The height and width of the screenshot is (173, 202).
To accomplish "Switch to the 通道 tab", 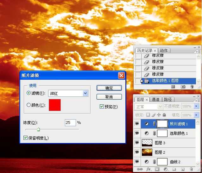I will [155, 100].
